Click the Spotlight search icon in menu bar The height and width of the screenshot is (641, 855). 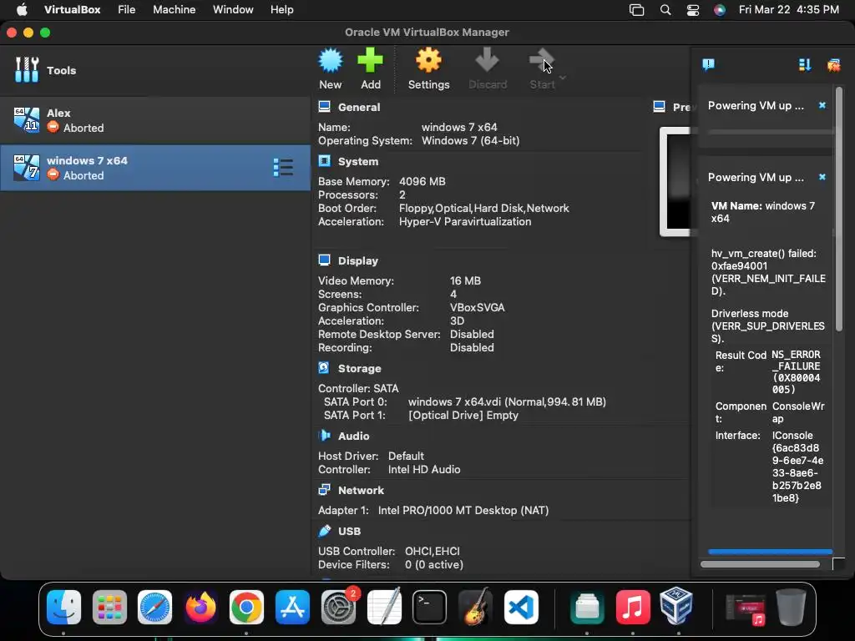(x=665, y=10)
